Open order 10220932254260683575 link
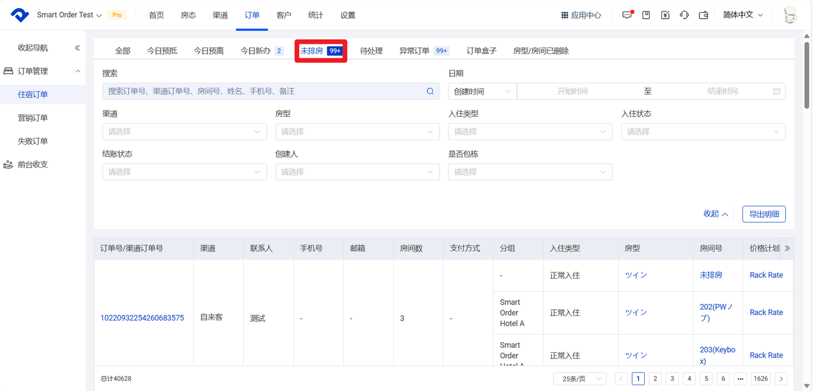Screen dimensions: 813x391 (x=142, y=318)
